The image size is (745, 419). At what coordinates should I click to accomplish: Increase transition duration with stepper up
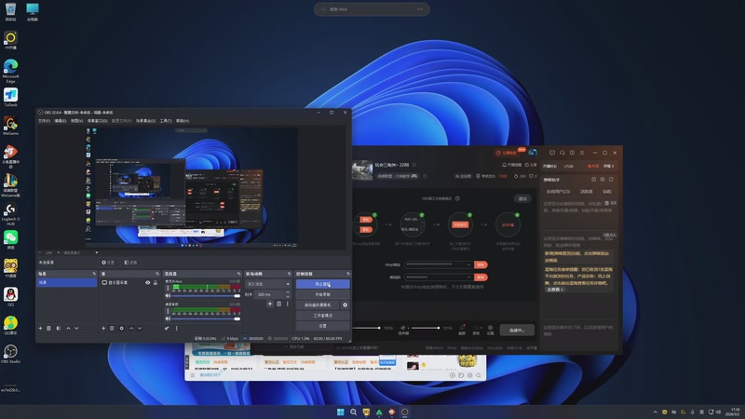pyautogui.click(x=288, y=292)
